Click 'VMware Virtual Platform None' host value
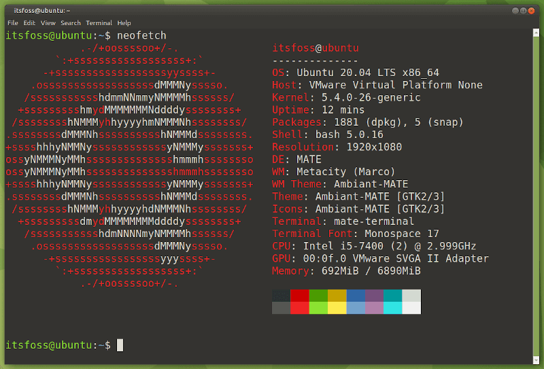Image resolution: width=544 pixels, height=369 pixels. [x=396, y=85]
